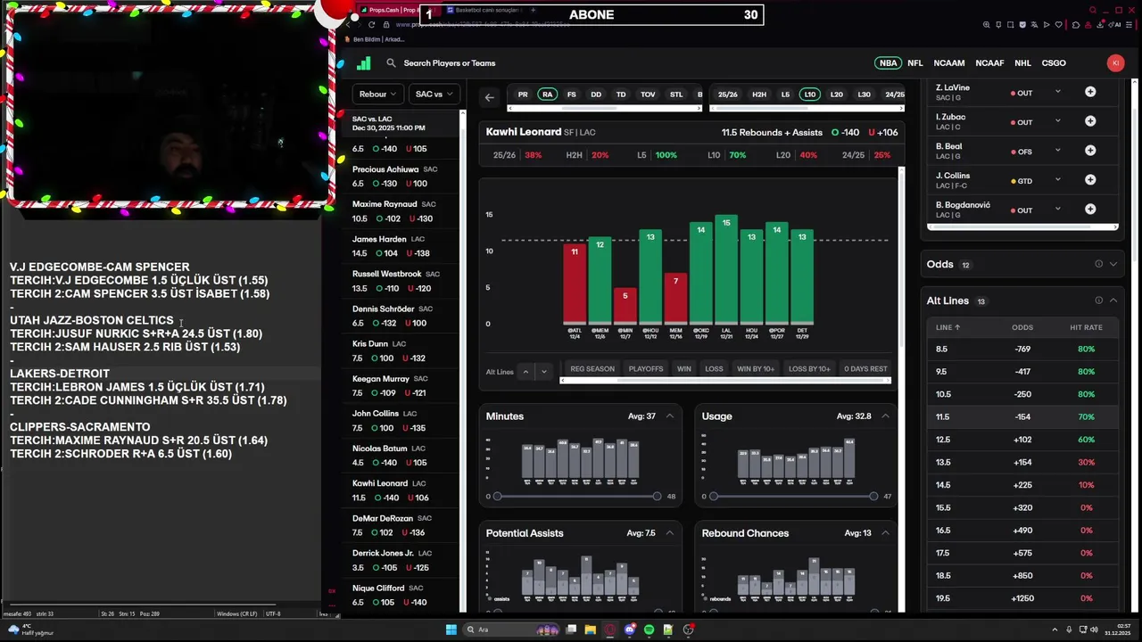Click the info icon in Alt Lines panel
Screen dimensions: 1142x642
click(x=1098, y=300)
